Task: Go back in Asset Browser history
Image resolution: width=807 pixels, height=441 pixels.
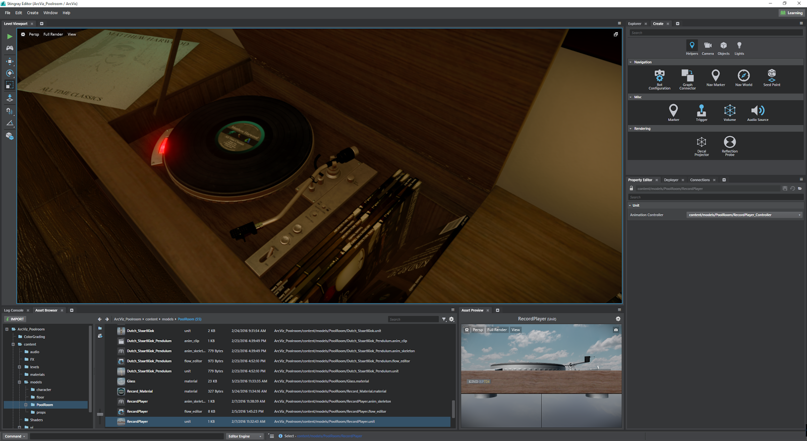Action: coord(99,319)
